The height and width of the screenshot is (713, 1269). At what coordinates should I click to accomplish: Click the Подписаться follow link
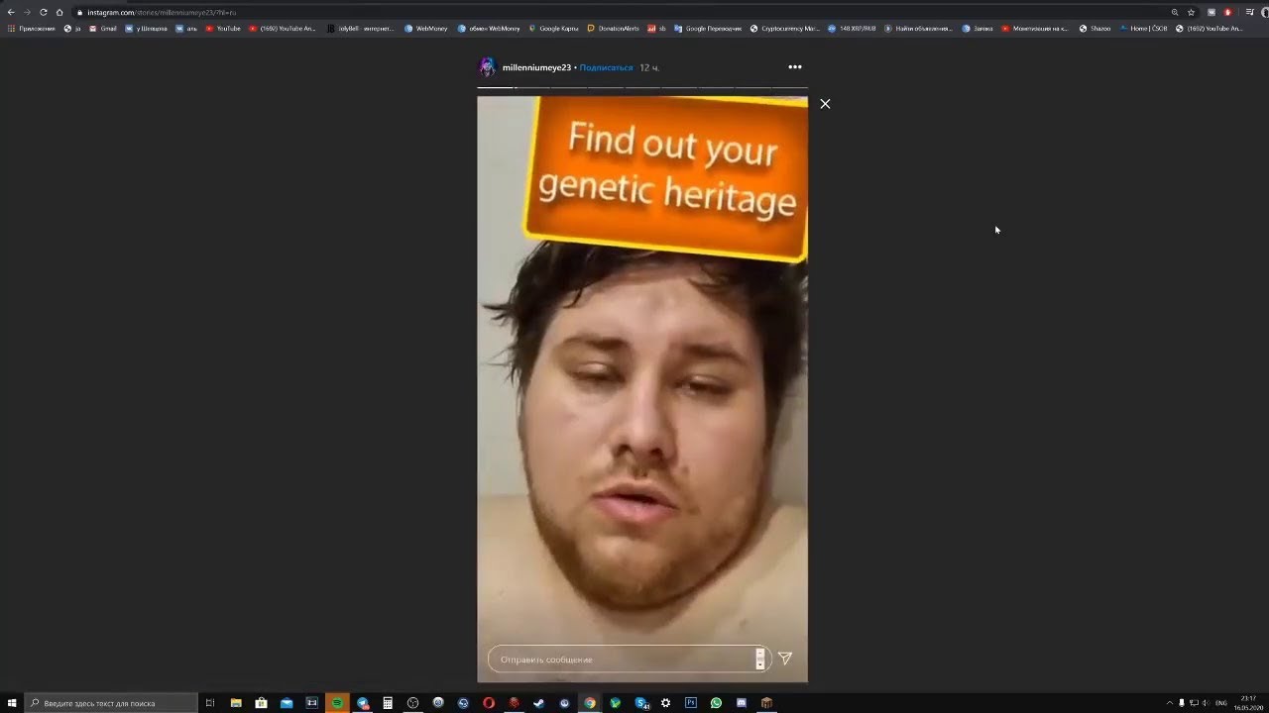606,67
